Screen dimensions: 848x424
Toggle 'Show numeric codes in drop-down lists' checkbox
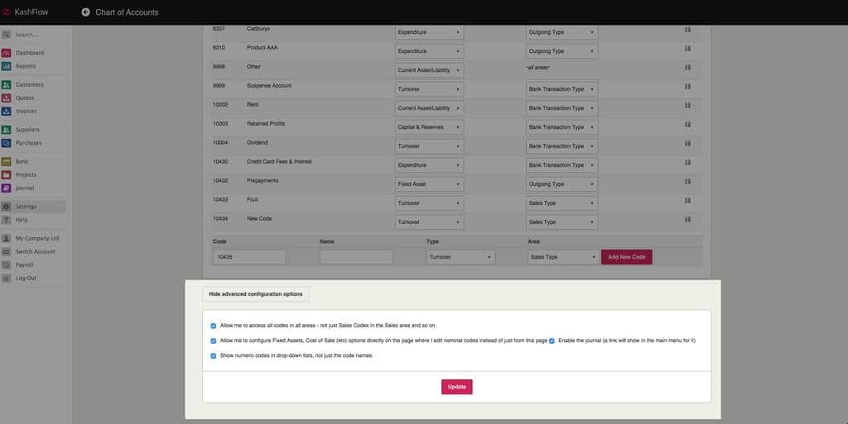(214, 355)
